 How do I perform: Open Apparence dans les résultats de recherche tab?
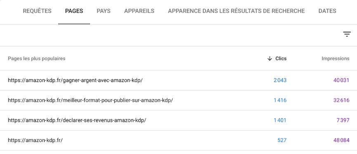pos(236,11)
